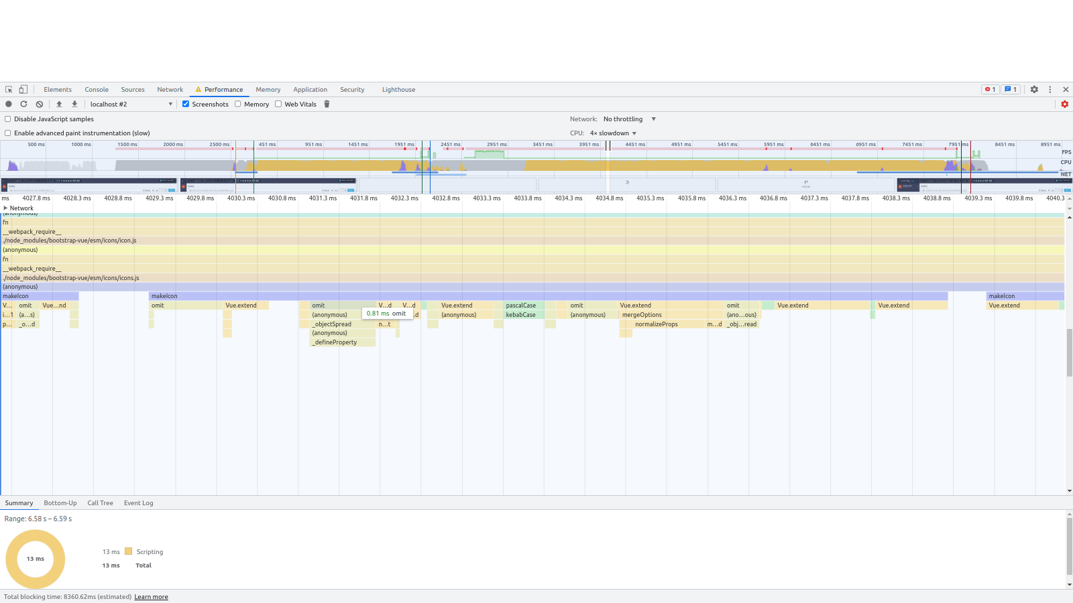Viewport: 1073px width, 603px height.
Task: Click the first screenshot thumbnail in the filmstrip
Action: [x=89, y=184]
